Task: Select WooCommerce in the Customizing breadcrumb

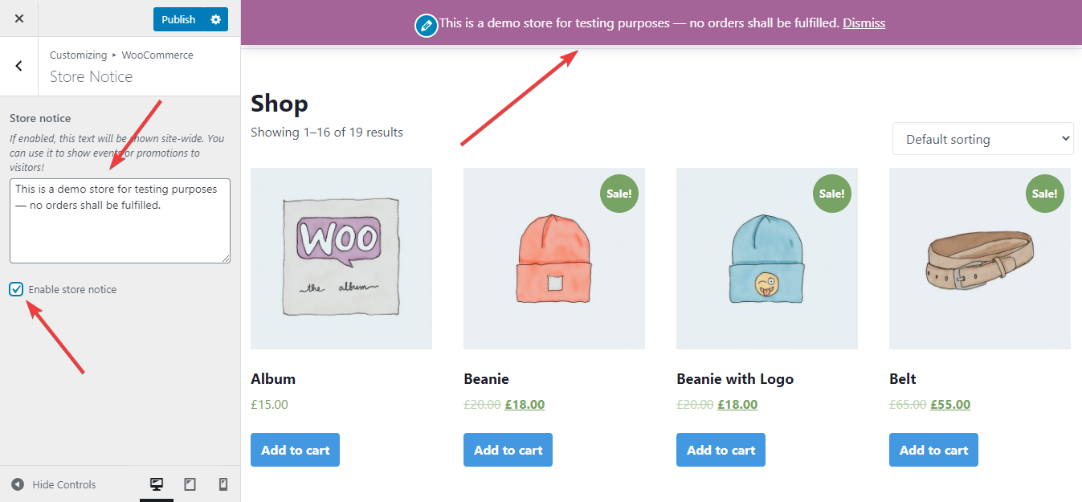Action: [x=157, y=55]
